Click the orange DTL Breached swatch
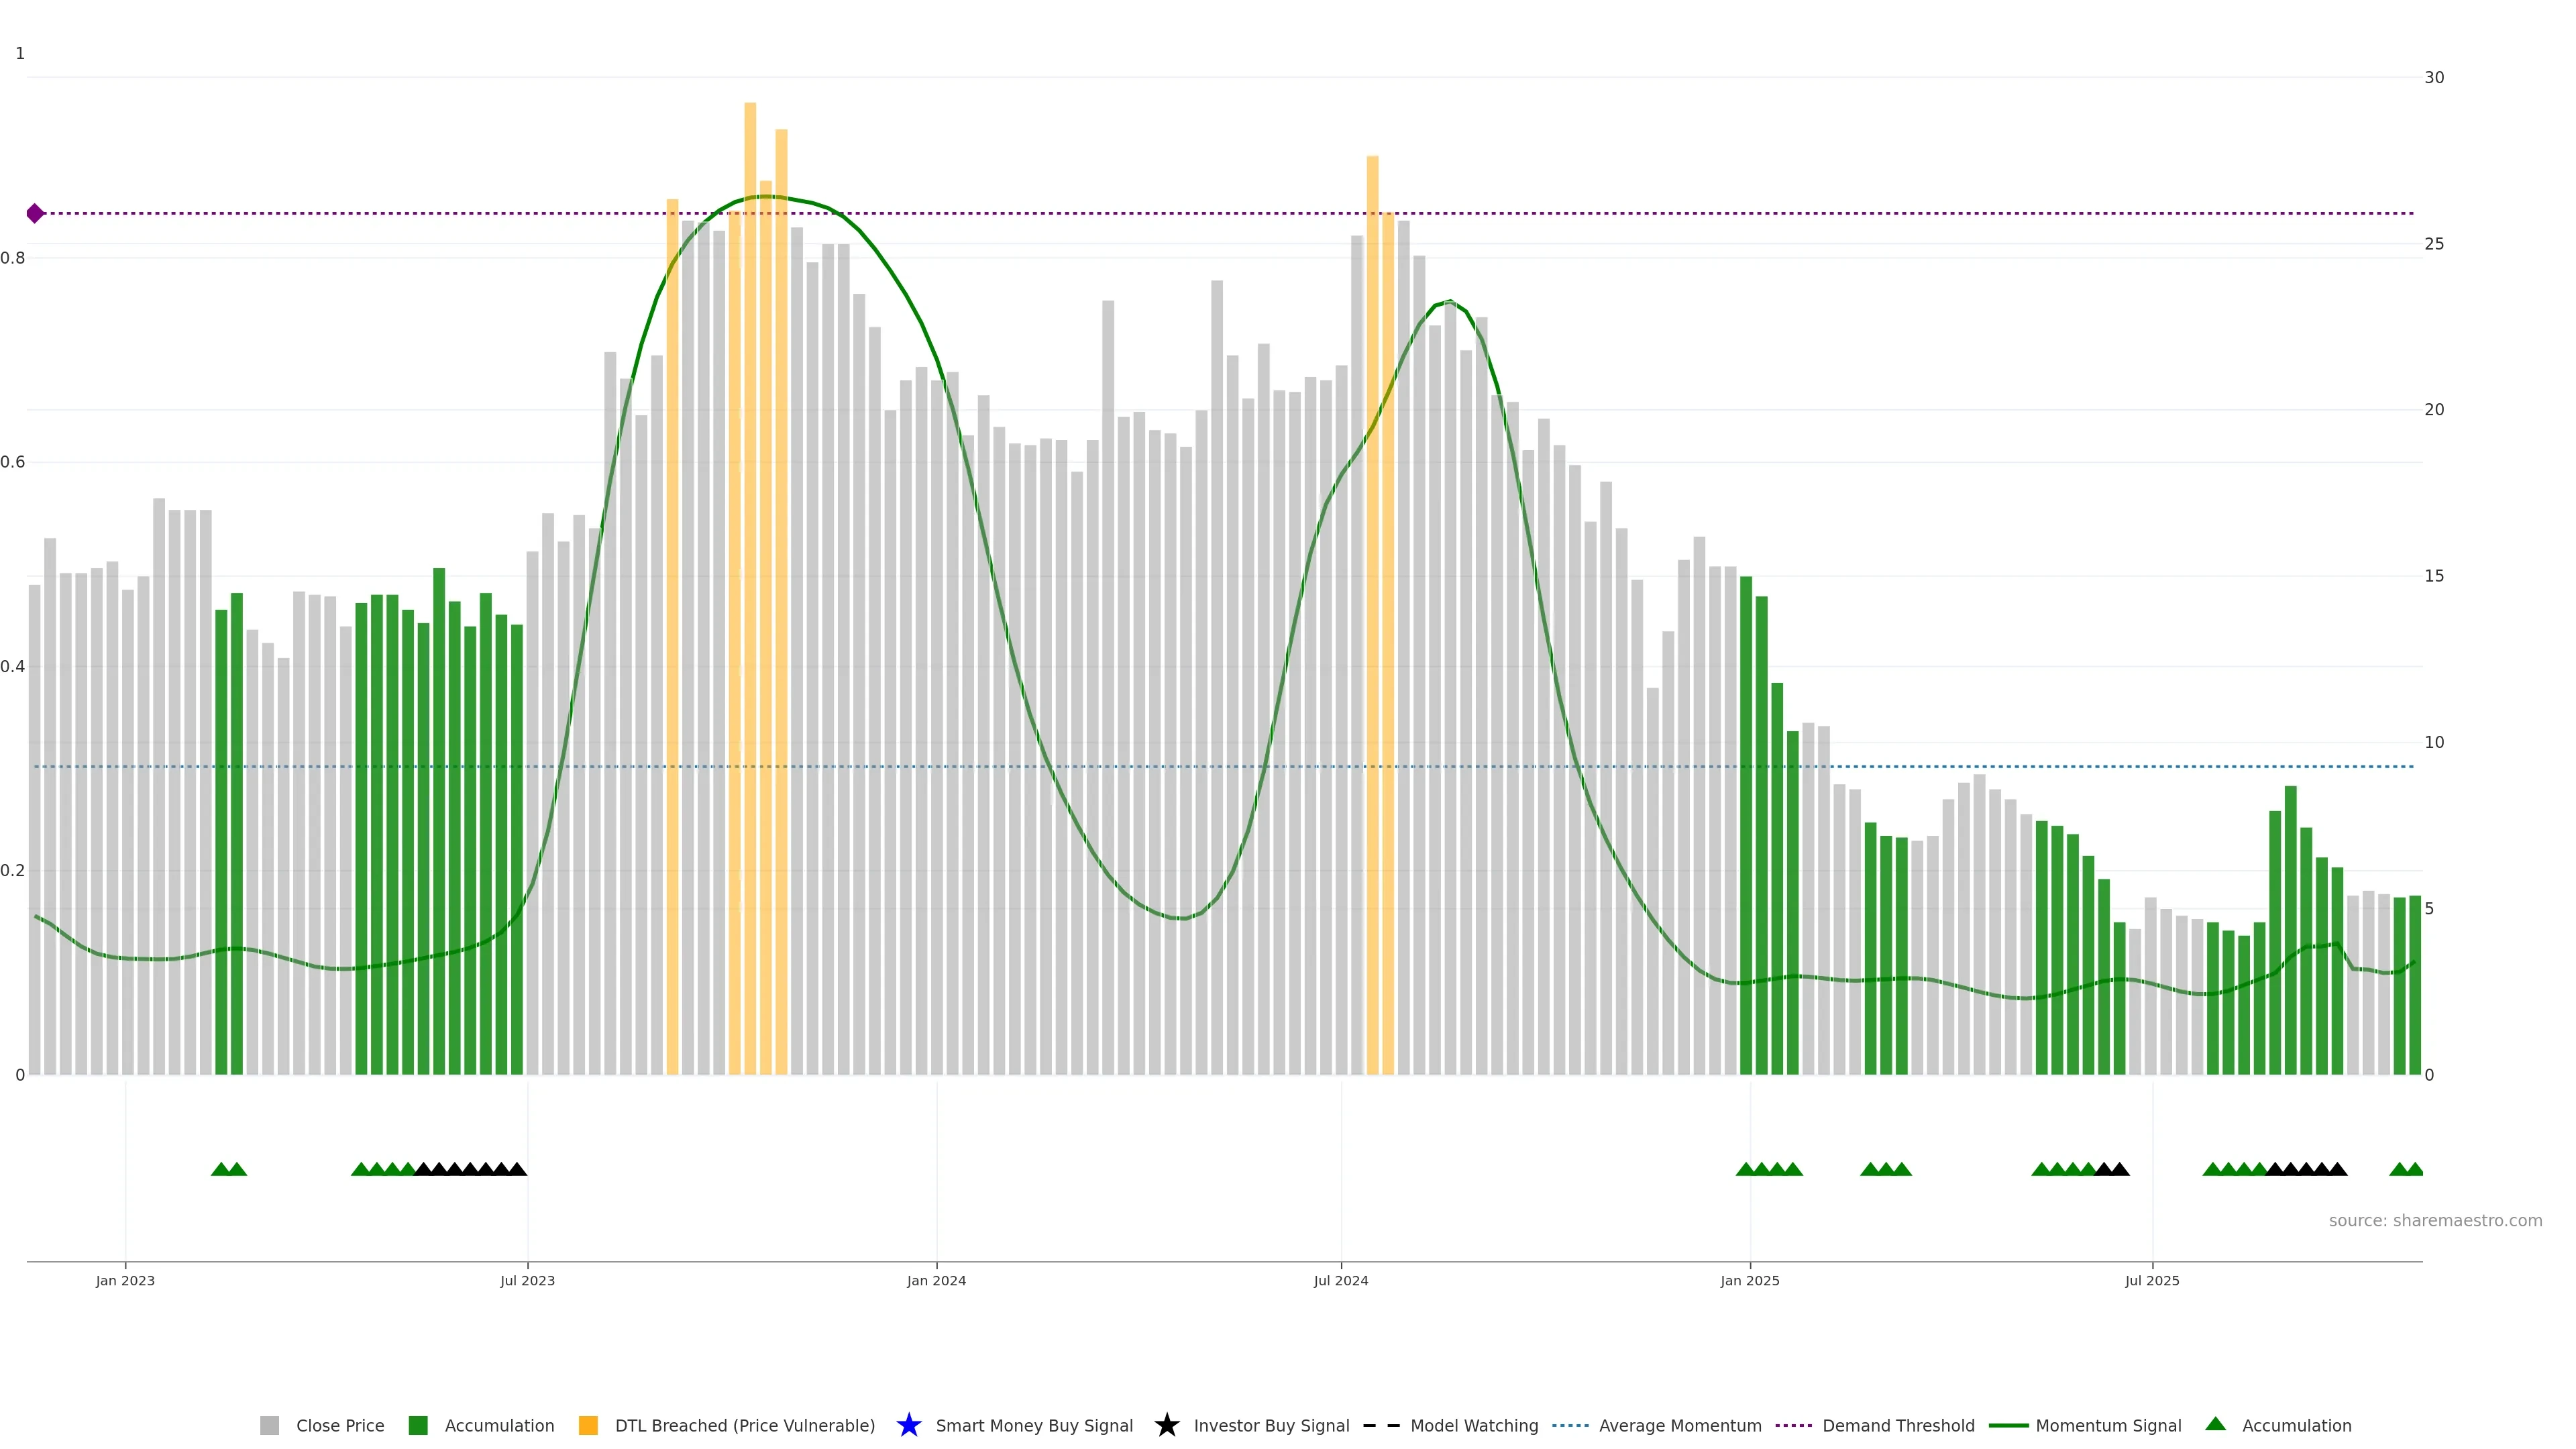This screenshot has width=2576, height=1449. point(588,1425)
